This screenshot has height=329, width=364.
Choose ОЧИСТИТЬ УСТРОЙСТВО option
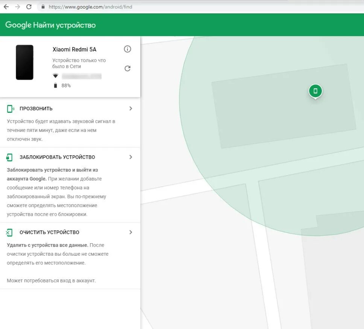coord(49,232)
